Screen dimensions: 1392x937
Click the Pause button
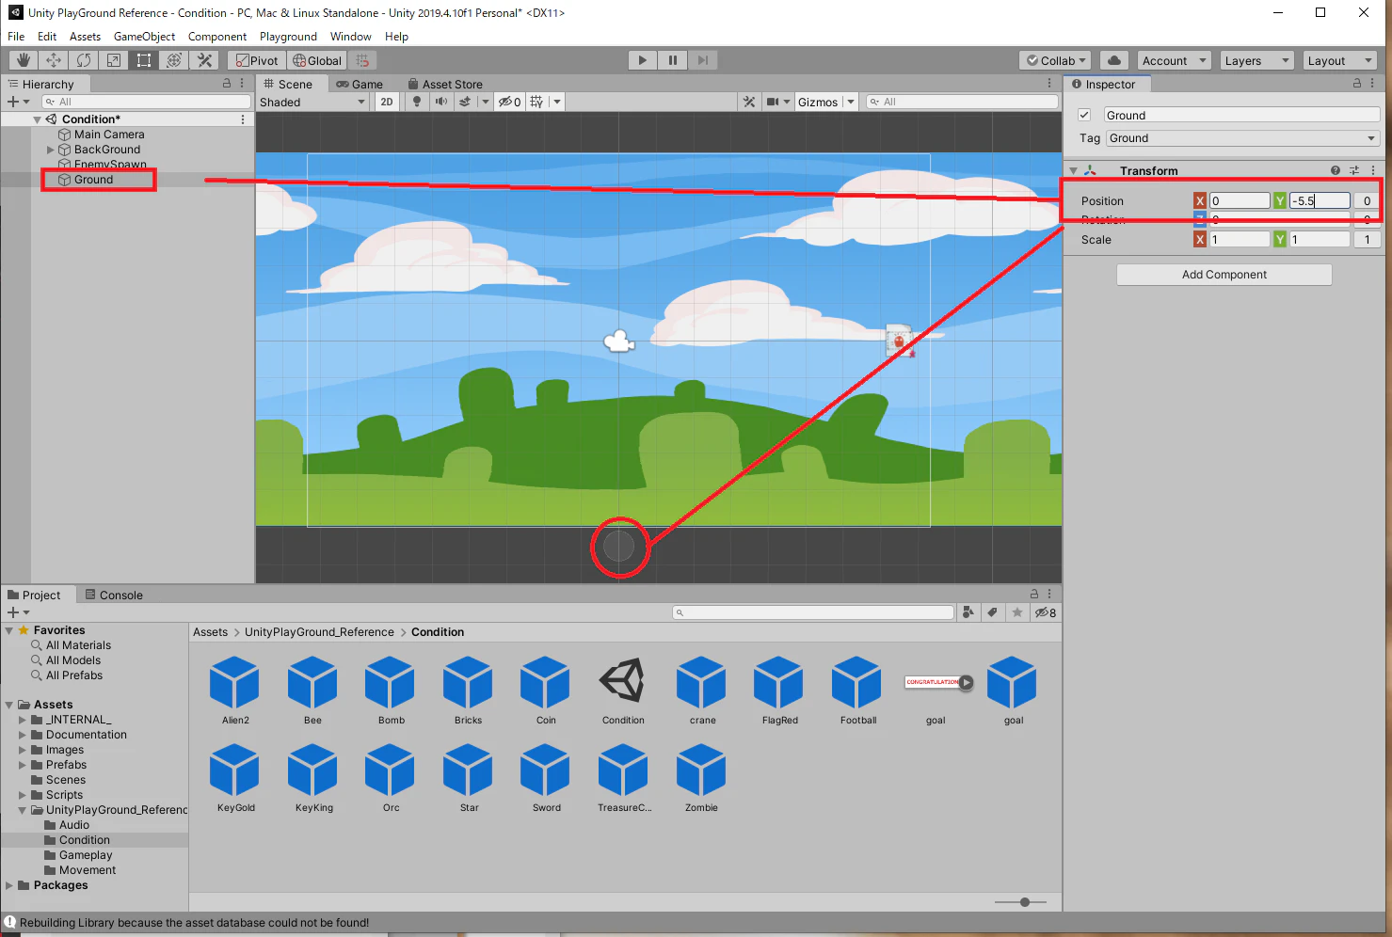672,60
